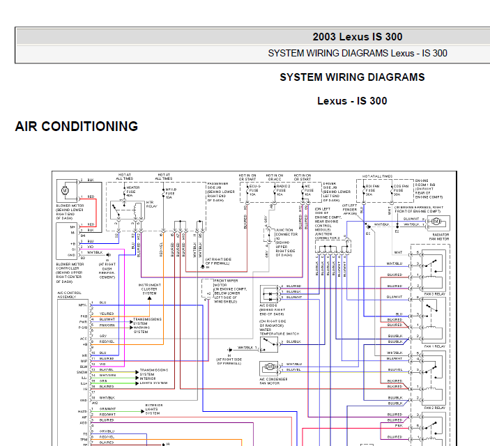This screenshot has width=490, height=446.
Task: Click the 'FAN 1 RELAY' label
Action: [435, 346]
